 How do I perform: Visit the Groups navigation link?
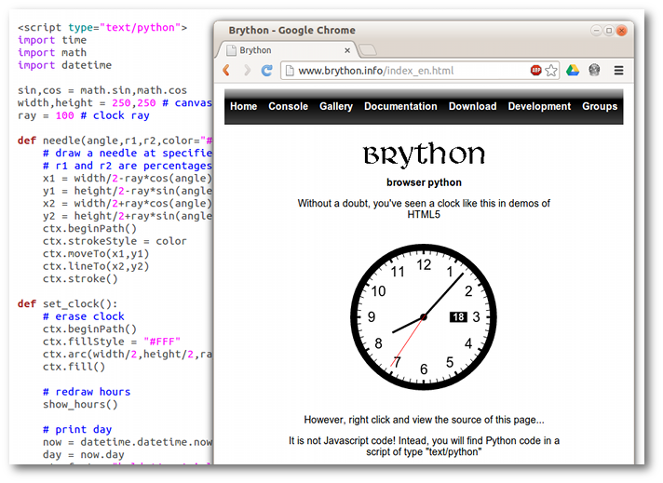tap(600, 107)
